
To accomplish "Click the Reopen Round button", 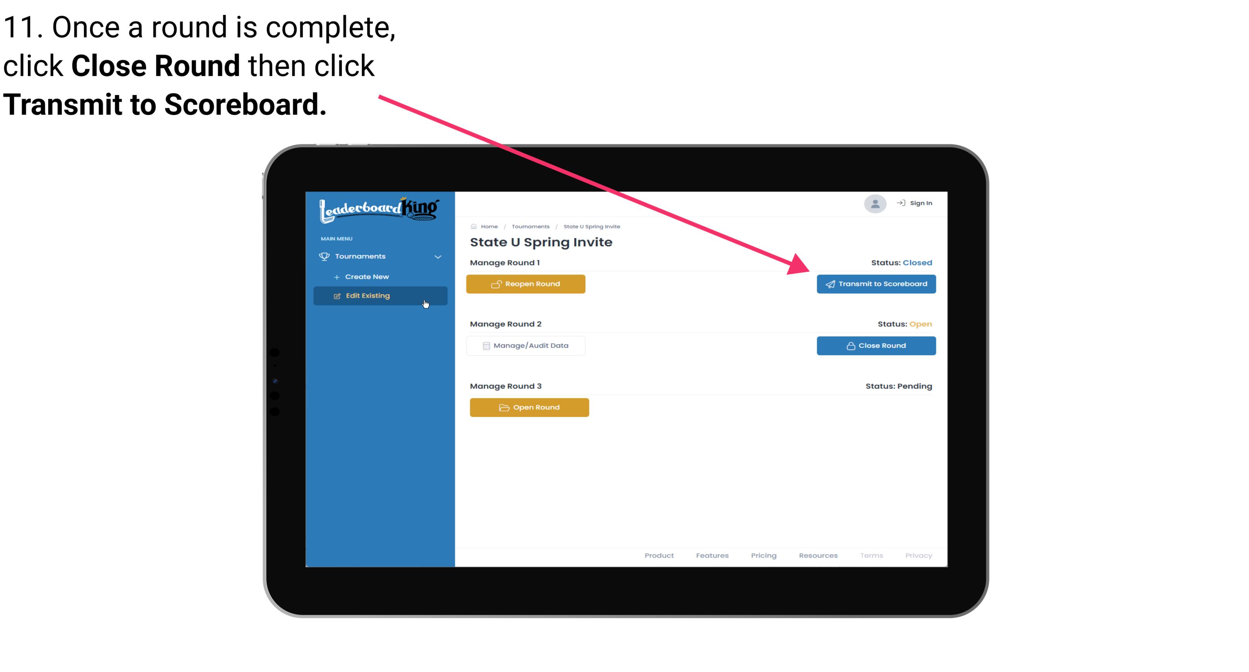I will click(528, 284).
